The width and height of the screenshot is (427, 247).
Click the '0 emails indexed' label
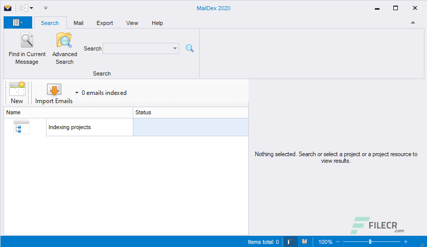click(104, 93)
